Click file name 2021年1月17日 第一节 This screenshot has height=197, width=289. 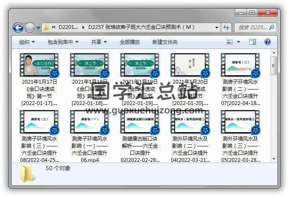(39, 92)
